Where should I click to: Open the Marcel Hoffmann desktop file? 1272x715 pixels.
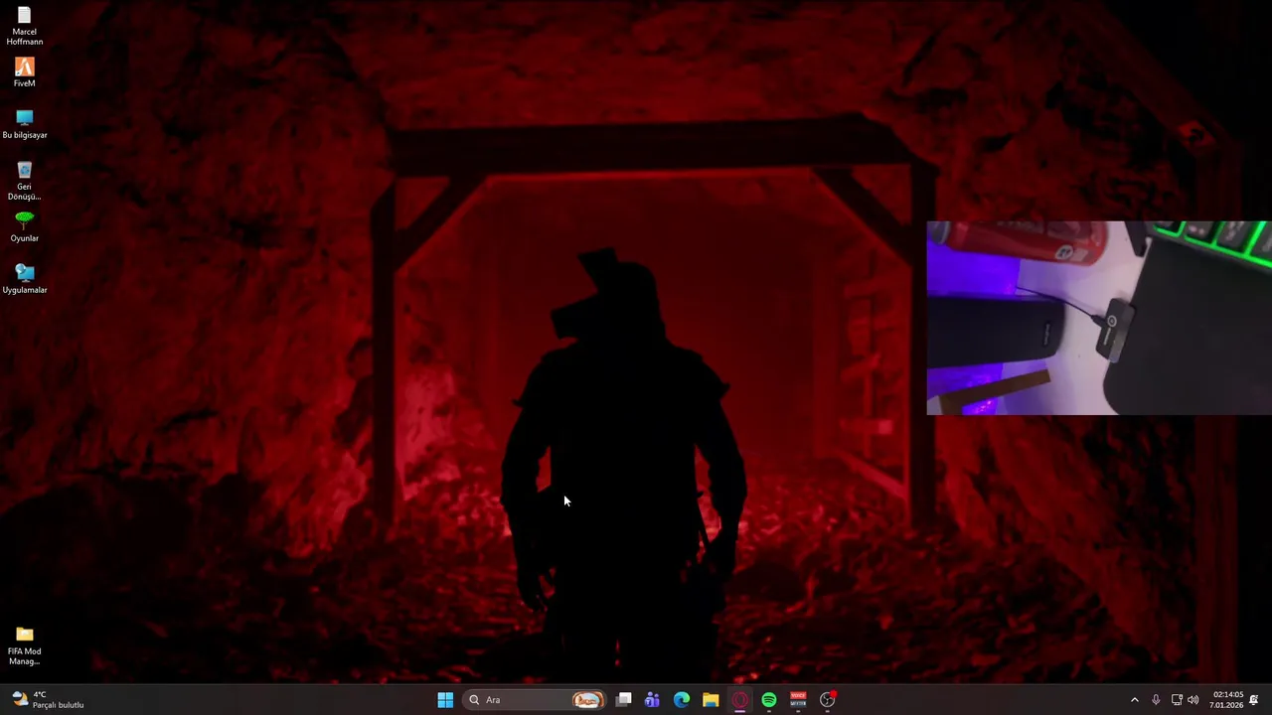click(24, 26)
